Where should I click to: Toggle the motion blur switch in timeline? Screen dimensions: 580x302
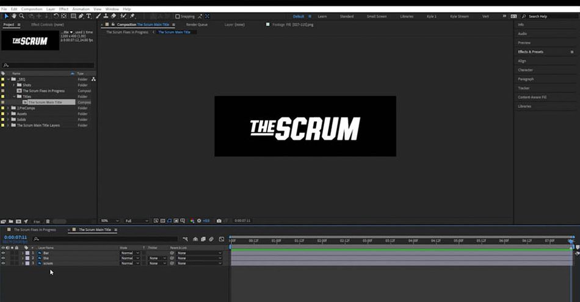click(211, 239)
